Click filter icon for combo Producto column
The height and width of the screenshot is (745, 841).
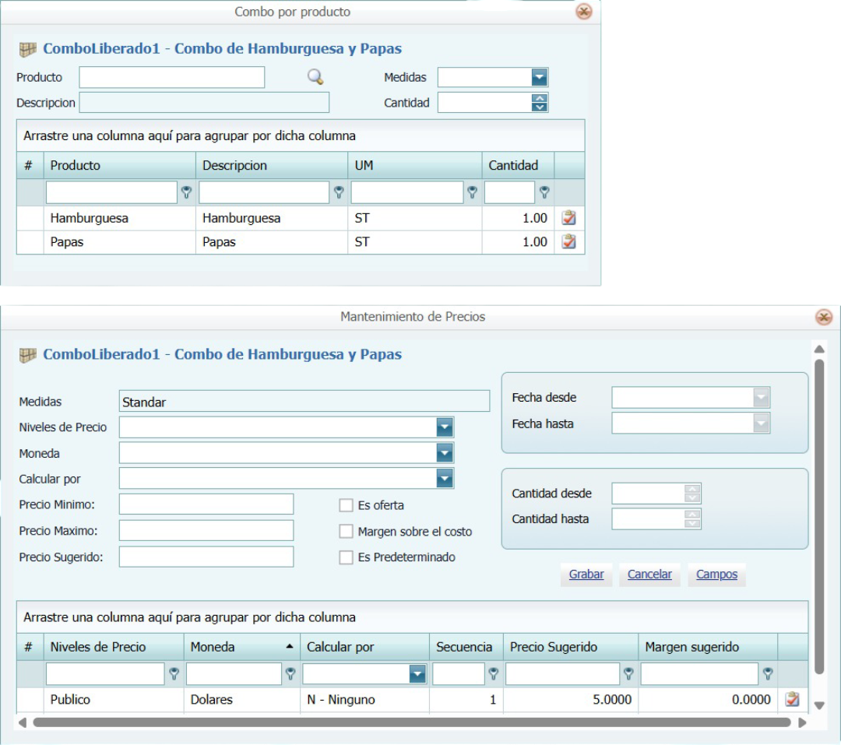click(x=186, y=192)
